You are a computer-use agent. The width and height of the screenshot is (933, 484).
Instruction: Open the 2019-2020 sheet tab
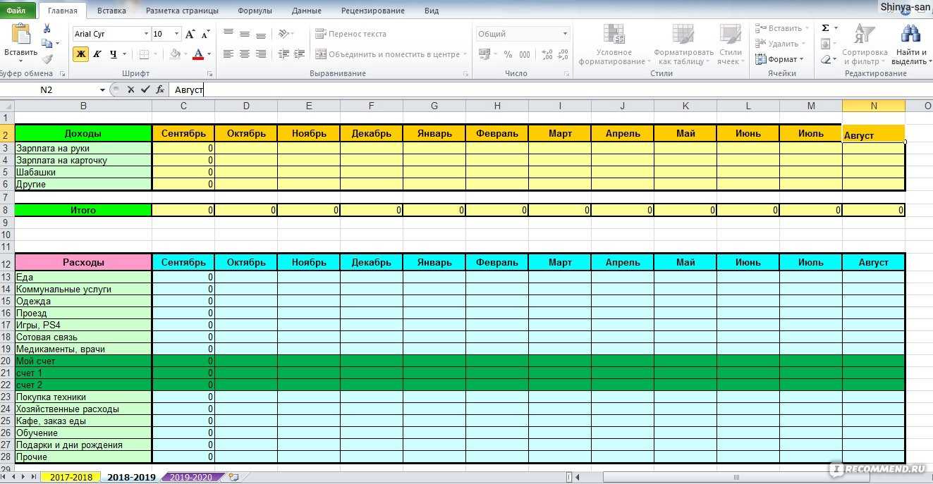(x=191, y=477)
